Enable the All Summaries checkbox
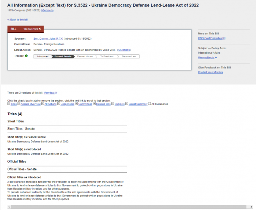The width and height of the screenshot is (256, 210). [x=150, y=104]
